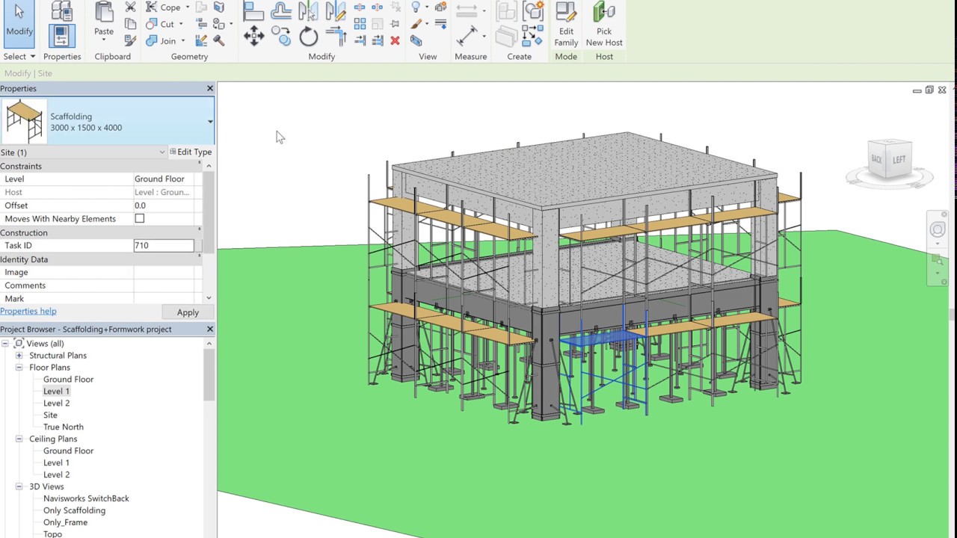Viewport: 957px width, 538px height.
Task: Collapse the Ceiling Plans tree node
Action: point(19,439)
